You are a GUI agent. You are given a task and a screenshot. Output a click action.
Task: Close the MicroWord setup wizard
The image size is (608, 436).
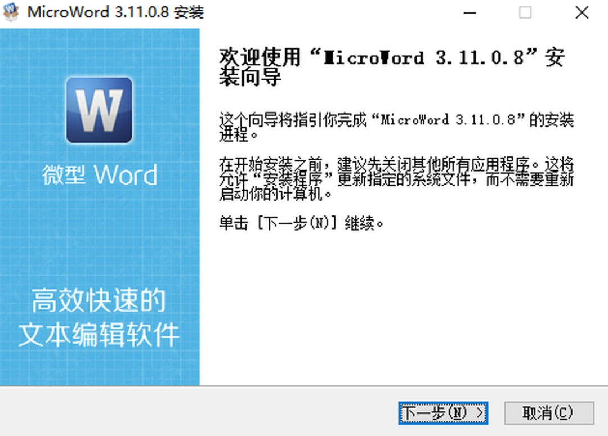[582, 12]
